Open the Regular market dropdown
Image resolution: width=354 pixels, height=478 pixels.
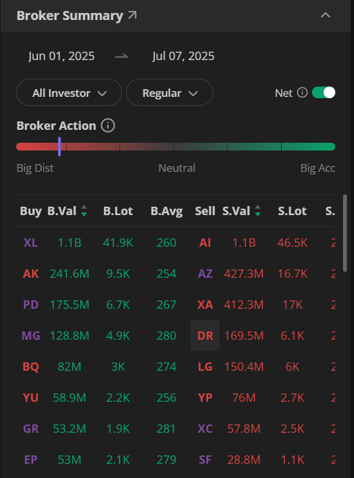[x=169, y=92]
